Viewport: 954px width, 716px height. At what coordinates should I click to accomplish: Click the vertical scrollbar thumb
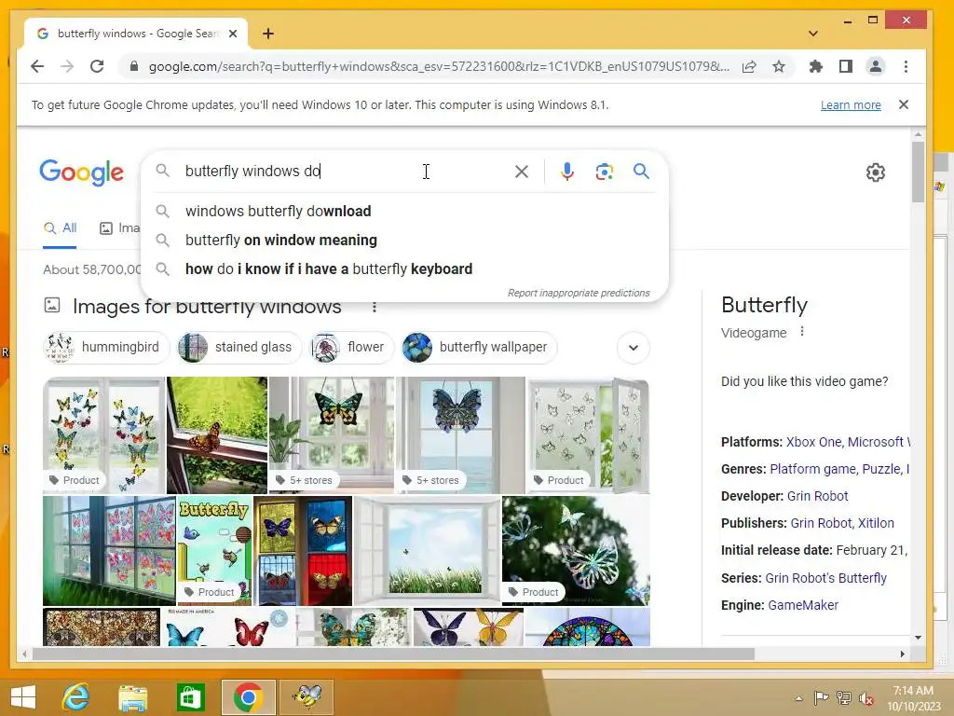click(x=918, y=172)
